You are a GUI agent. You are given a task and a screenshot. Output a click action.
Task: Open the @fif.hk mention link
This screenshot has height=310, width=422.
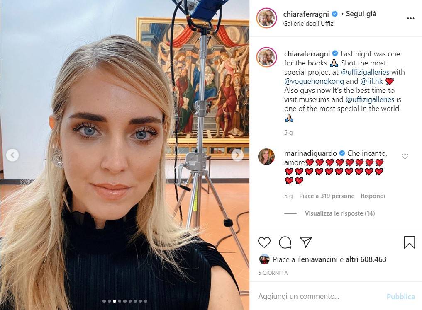pyautogui.click(x=371, y=81)
